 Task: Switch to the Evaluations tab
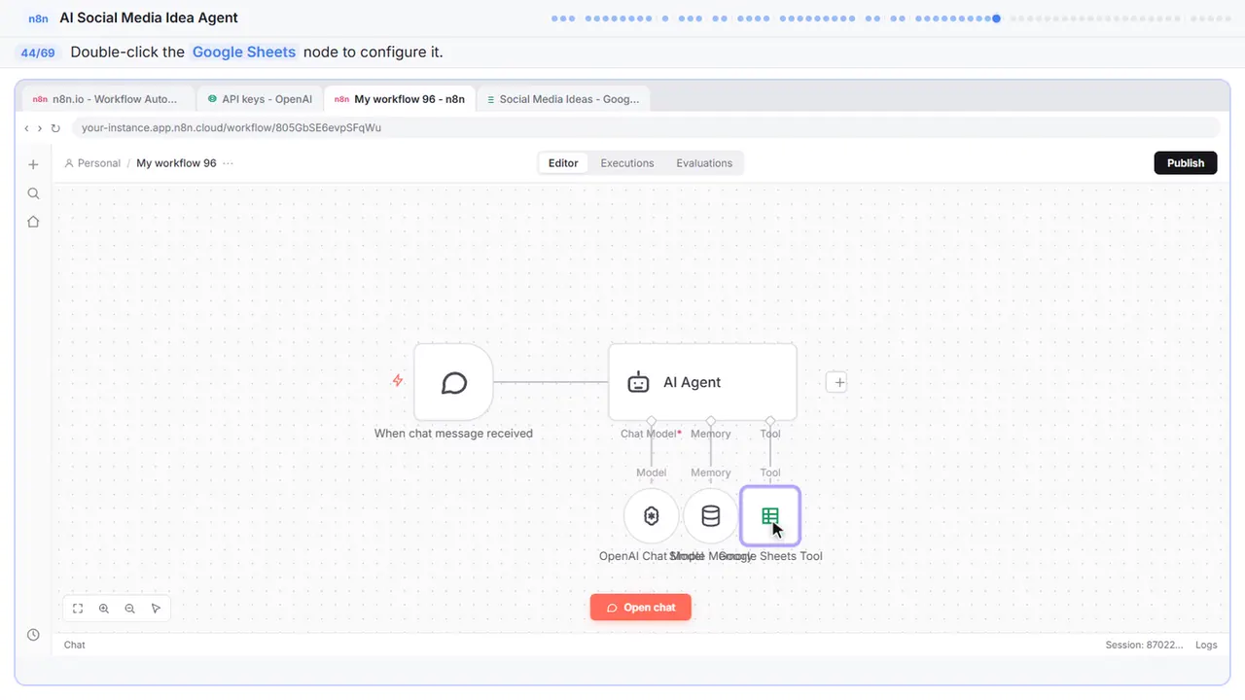704,163
